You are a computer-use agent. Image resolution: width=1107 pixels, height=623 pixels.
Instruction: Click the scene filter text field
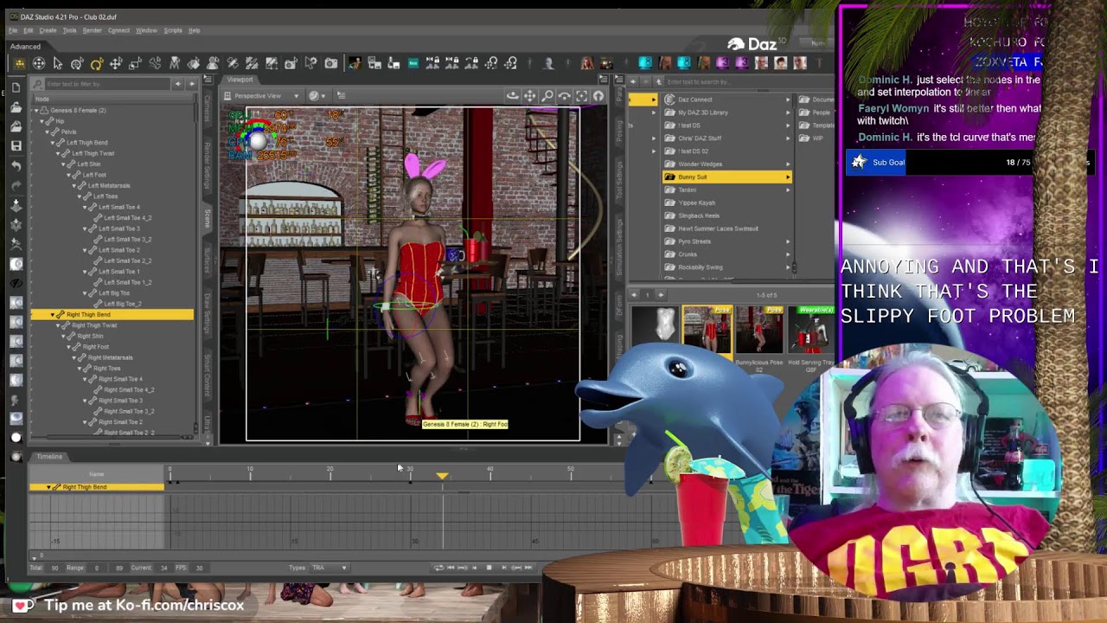[109, 84]
